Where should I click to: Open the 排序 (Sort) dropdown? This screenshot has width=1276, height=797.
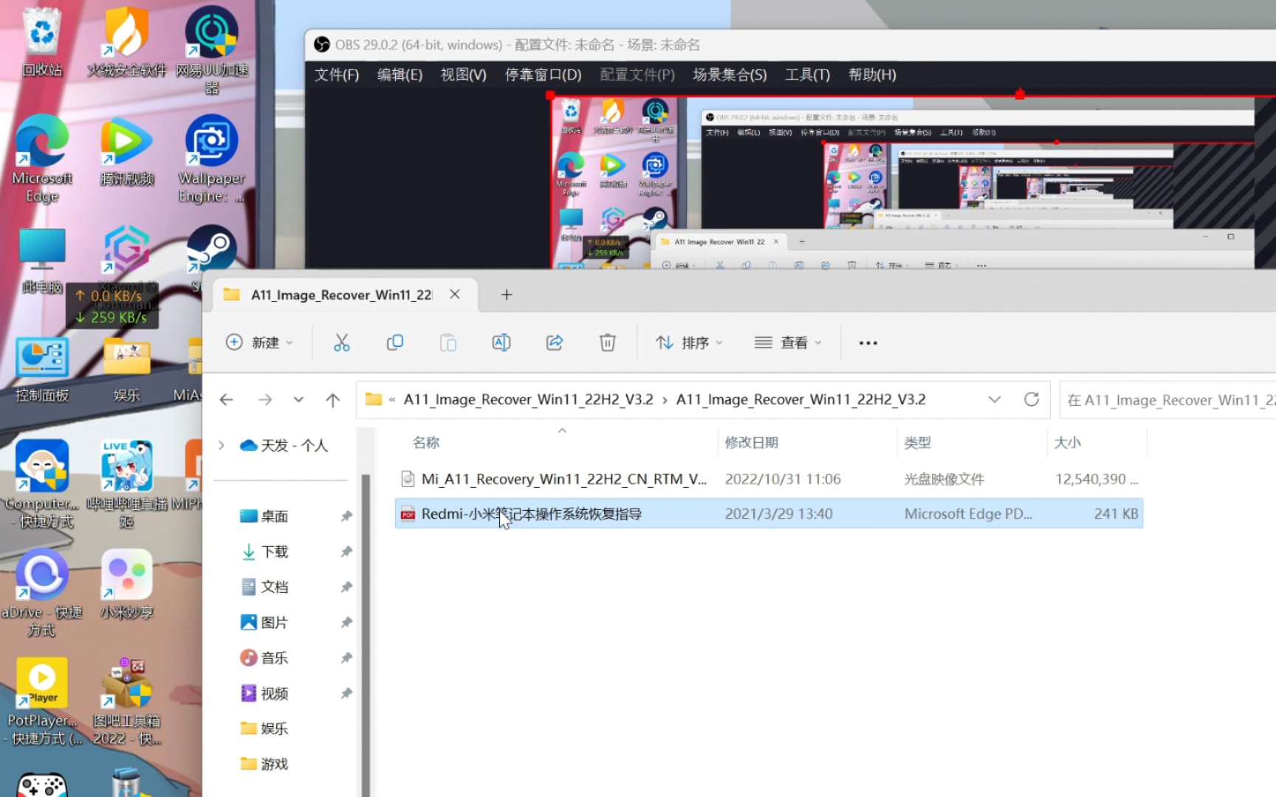coord(689,342)
